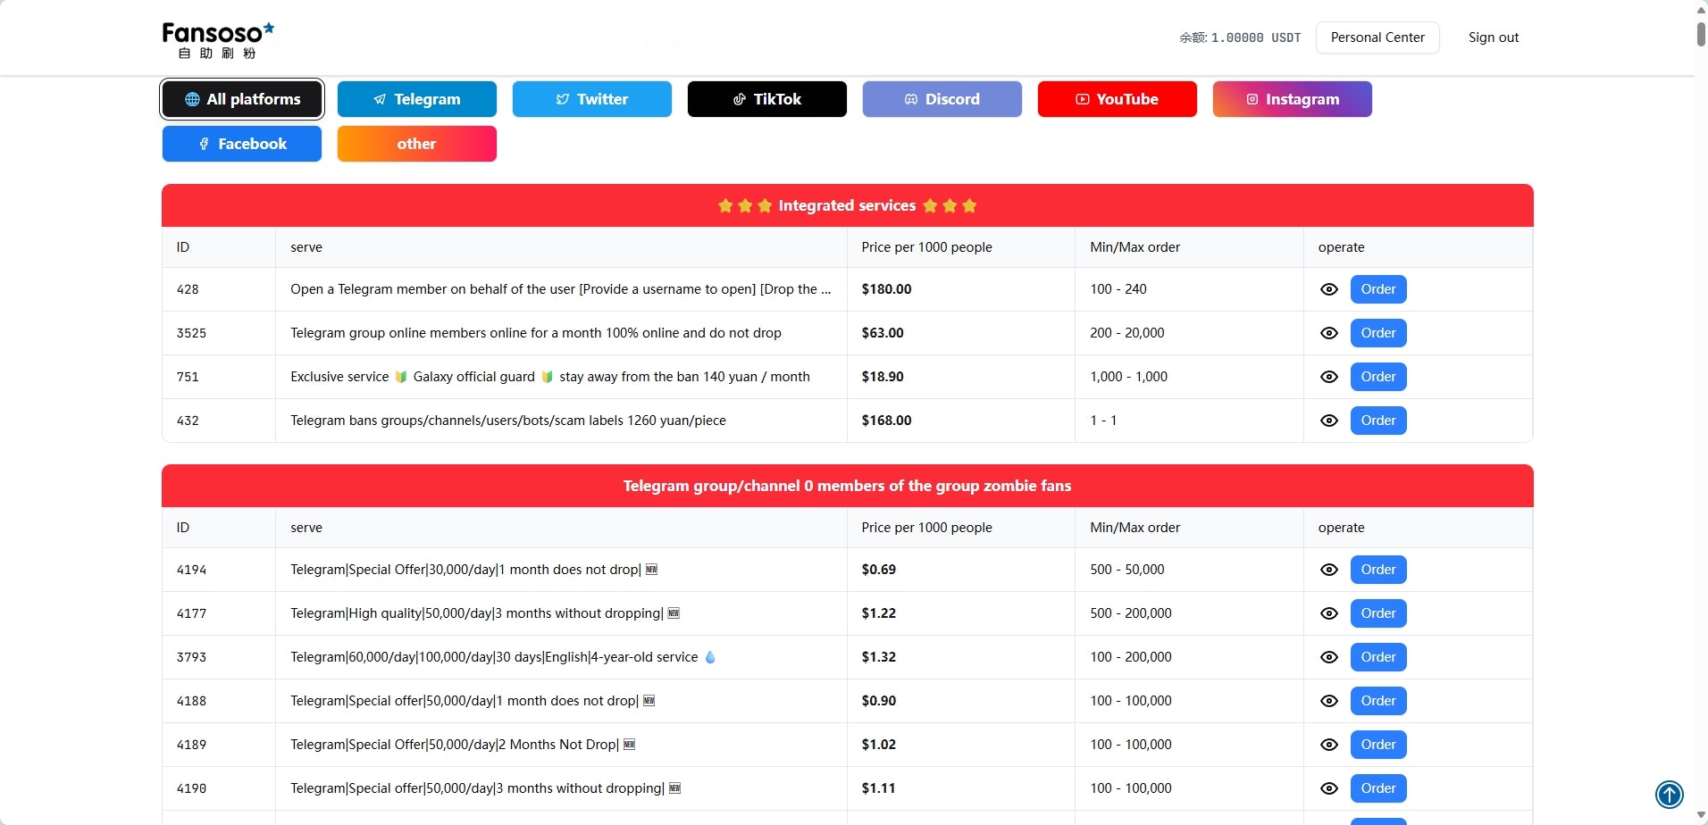Click the Integrated services section header
Image resolution: width=1708 pixels, height=825 pixels.
847,205
